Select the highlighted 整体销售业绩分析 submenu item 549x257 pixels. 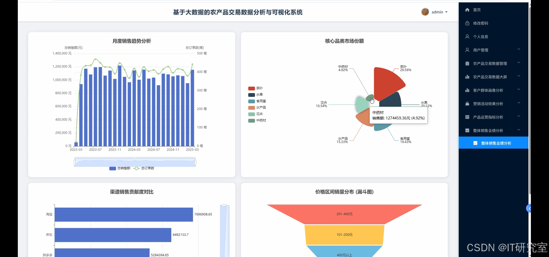pyautogui.click(x=494, y=143)
